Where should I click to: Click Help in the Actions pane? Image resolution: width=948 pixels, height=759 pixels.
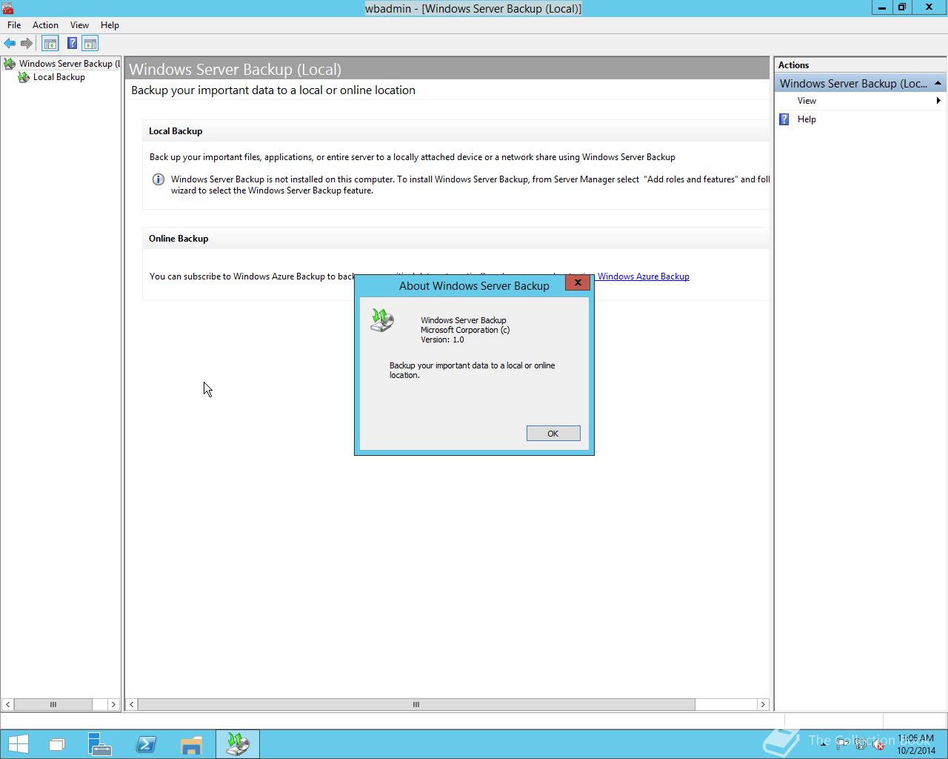(807, 119)
